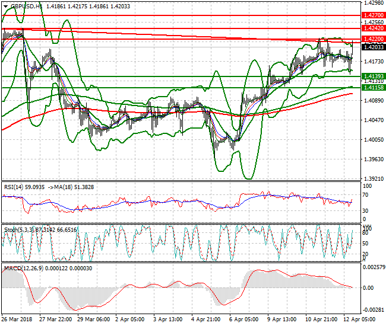The width and height of the screenshot is (386, 326).
Task: Click the 1.39630 price scale value
Action: [374, 159]
